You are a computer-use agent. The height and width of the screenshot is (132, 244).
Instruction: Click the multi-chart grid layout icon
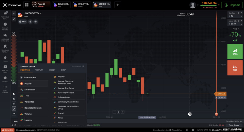(27, 5)
